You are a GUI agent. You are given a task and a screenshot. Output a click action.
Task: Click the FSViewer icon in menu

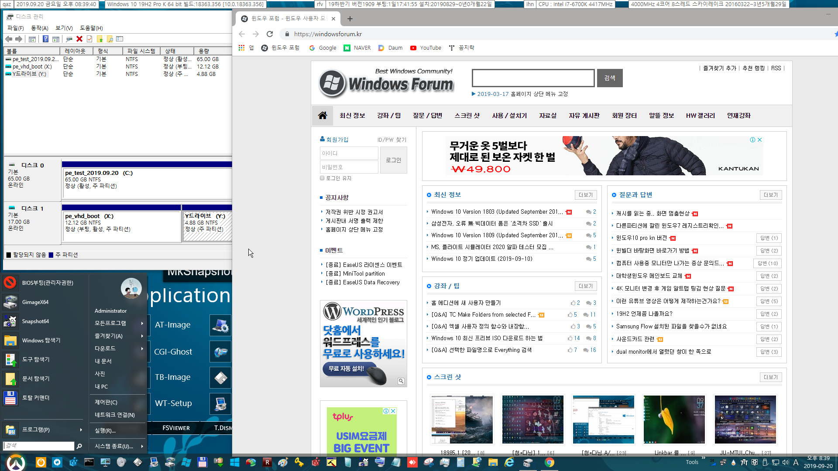tap(175, 427)
